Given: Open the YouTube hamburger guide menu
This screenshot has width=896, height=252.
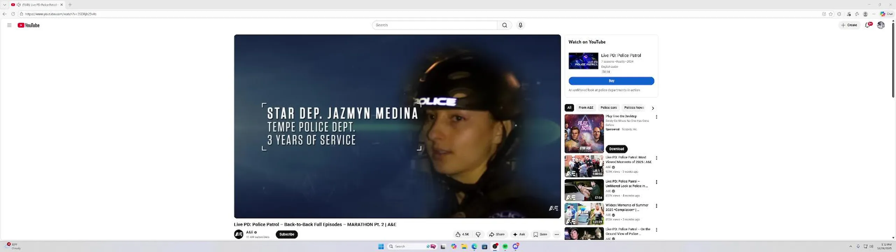Looking at the screenshot, I should 9,25.
